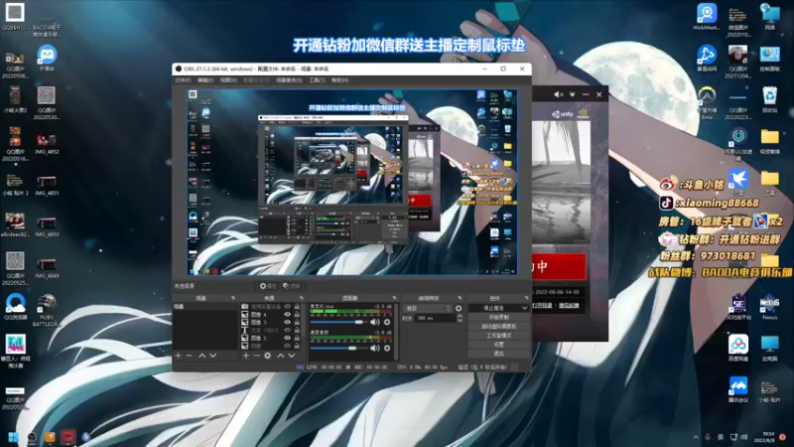Toggle visibility of the 图像 3 source
794x447 pixels.
pyautogui.click(x=287, y=322)
